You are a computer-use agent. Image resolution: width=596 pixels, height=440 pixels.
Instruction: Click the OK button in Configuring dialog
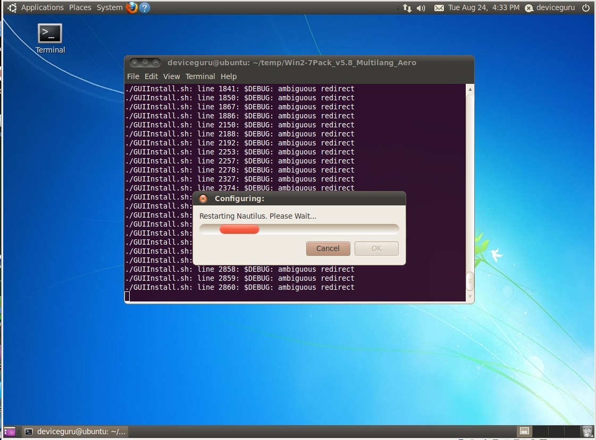coord(376,248)
